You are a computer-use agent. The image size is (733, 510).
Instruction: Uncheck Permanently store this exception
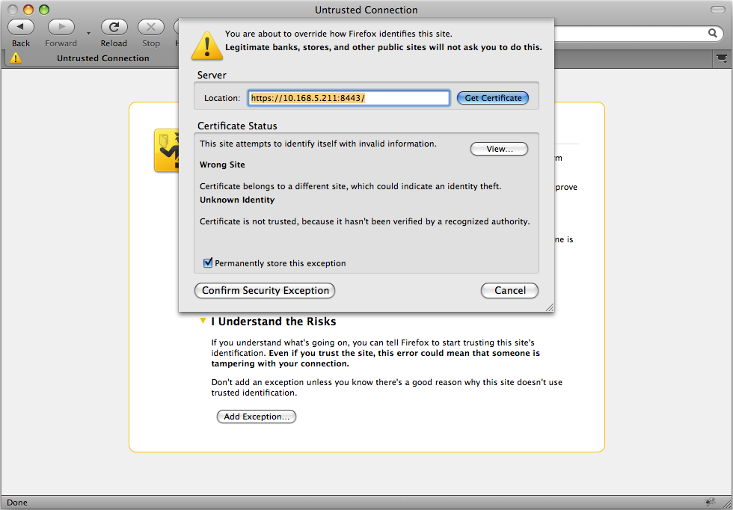pos(208,262)
